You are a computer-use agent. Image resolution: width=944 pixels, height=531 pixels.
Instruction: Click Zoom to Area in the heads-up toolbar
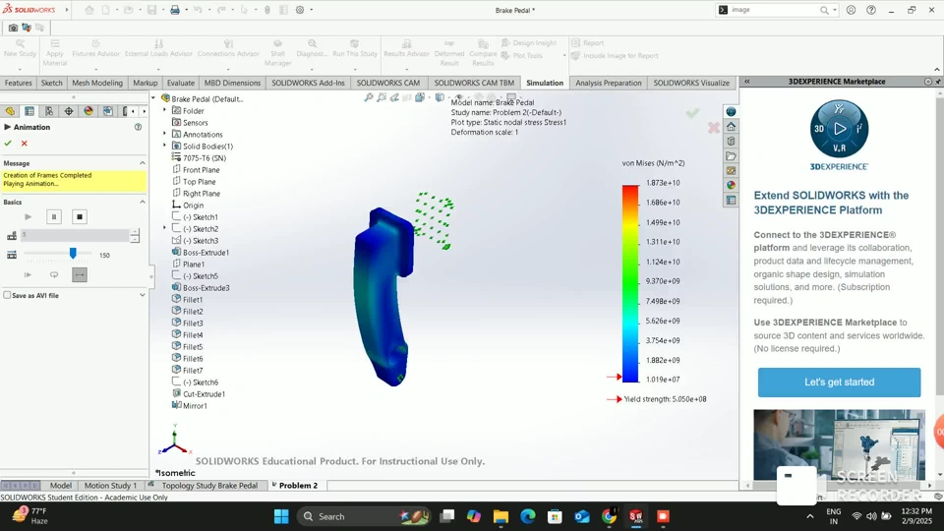pyautogui.click(x=382, y=97)
